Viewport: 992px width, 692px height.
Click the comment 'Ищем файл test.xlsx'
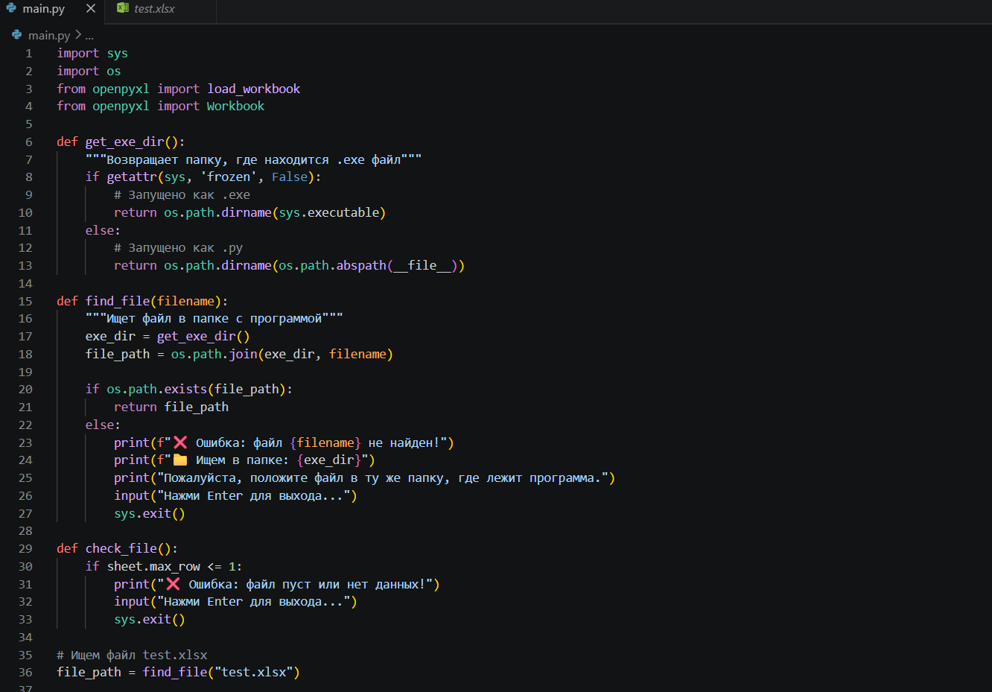tap(132, 655)
